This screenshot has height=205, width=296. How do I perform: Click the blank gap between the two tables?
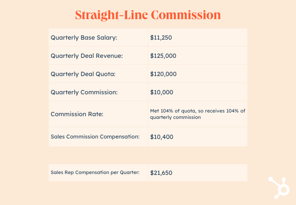coord(148,155)
